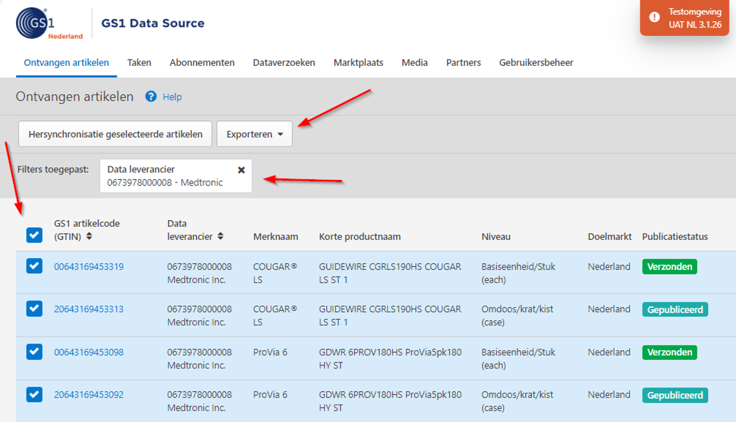Deselect checkbox for GTIN 00643169453098
736x422 pixels.
[x=34, y=352]
